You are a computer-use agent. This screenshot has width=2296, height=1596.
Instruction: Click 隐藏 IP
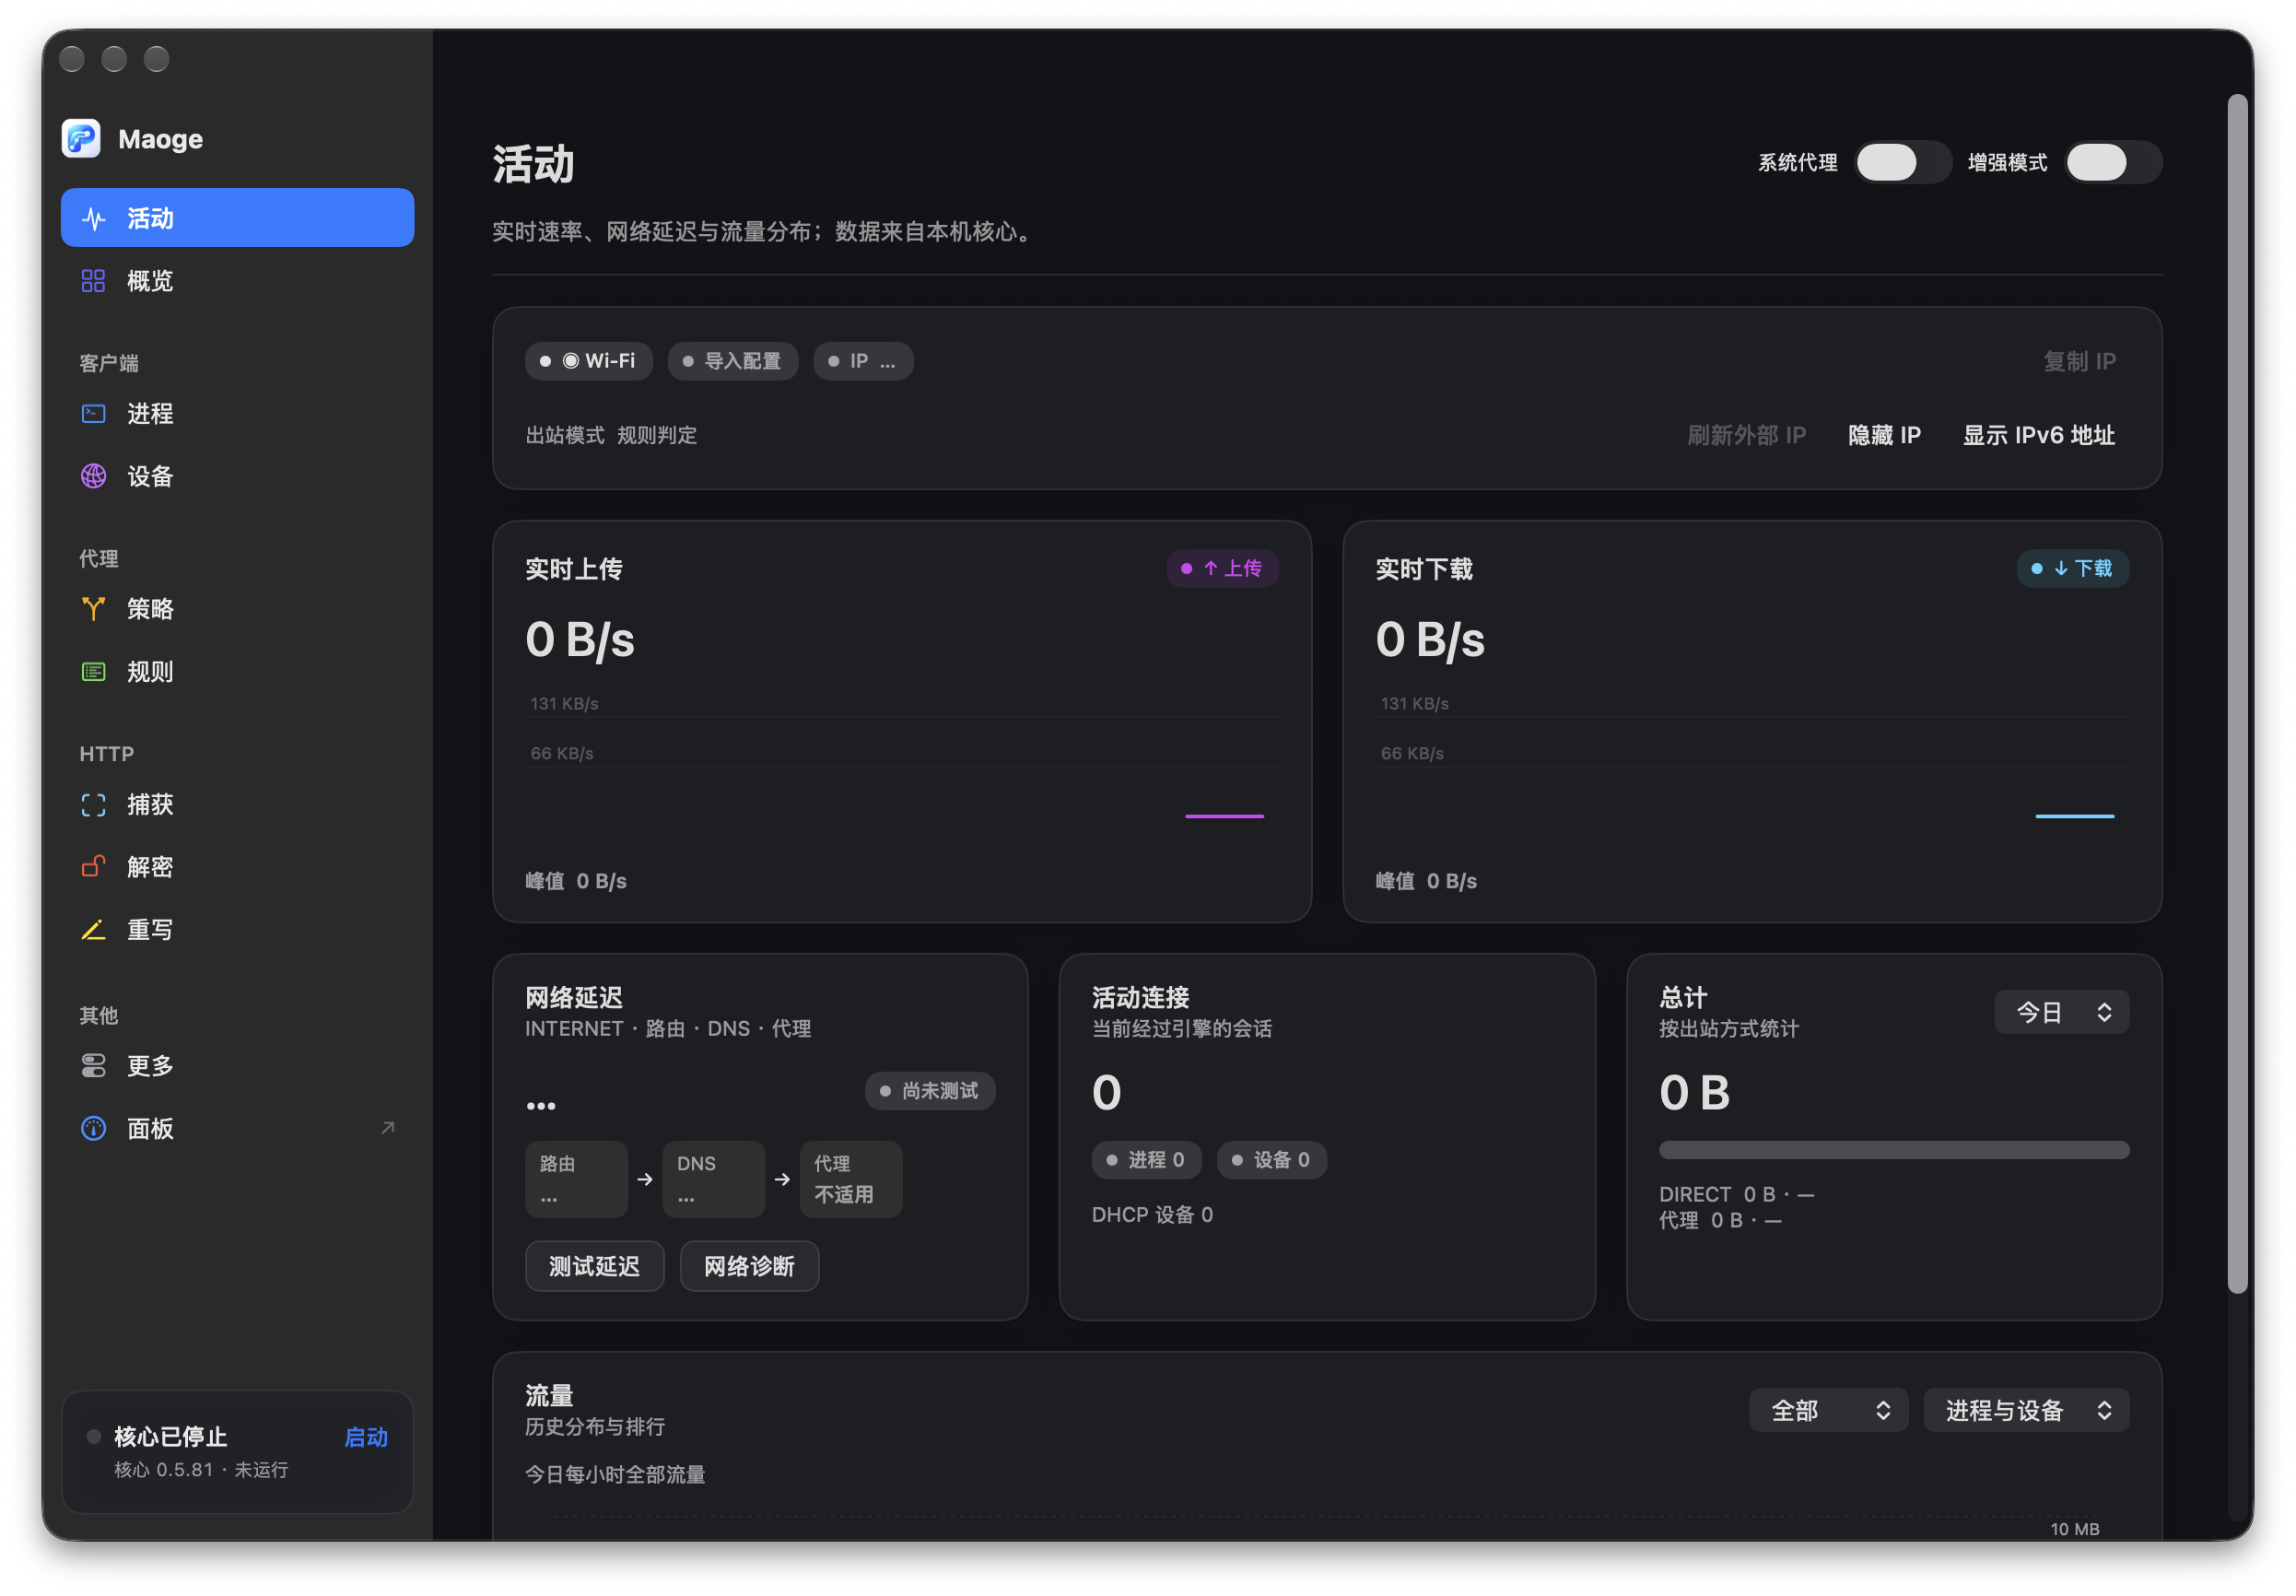pyautogui.click(x=1883, y=434)
